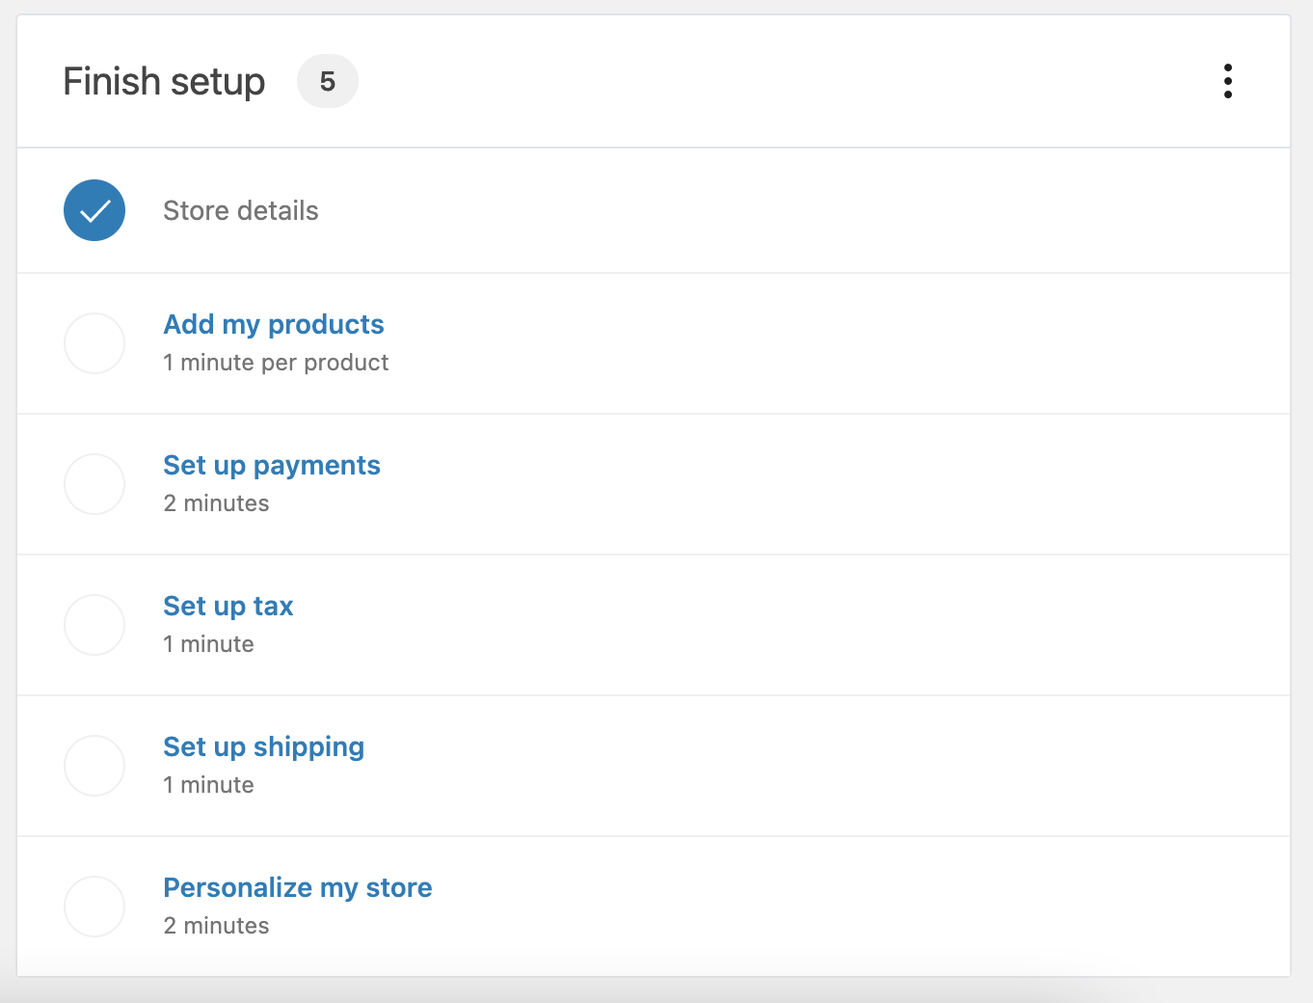Click the Store details task
This screenshot has width=1313, height=1003.
tap(241, 210)
